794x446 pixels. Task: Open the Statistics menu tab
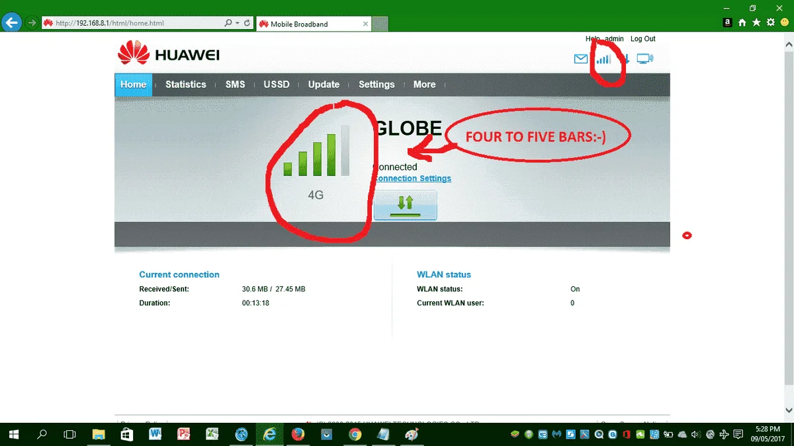pos(186,85)
